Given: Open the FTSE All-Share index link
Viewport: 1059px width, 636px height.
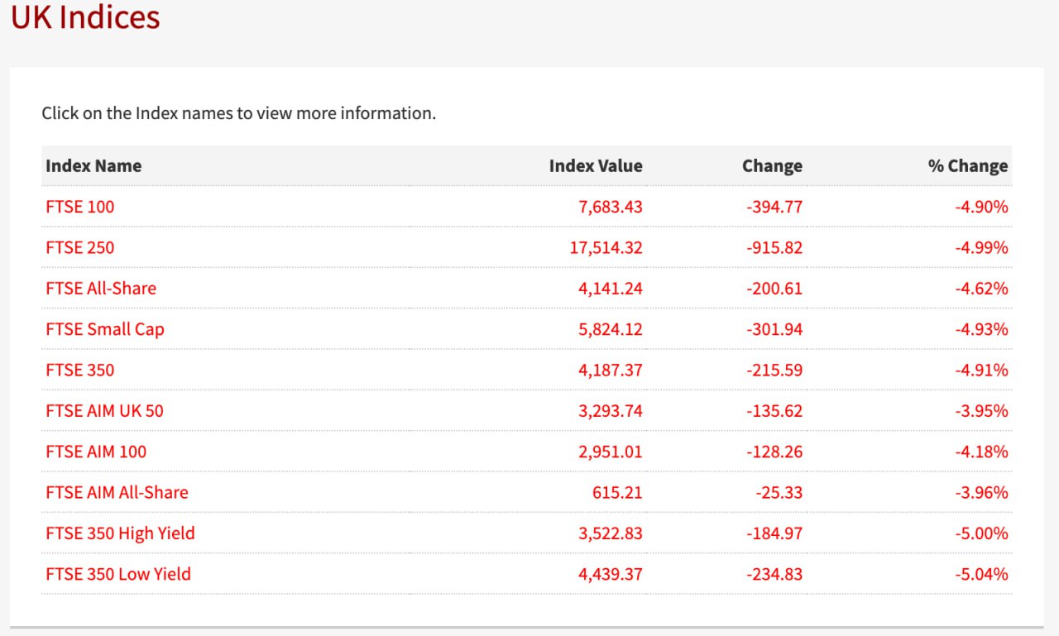Looking at the screenshot, I should coord(101,288).
